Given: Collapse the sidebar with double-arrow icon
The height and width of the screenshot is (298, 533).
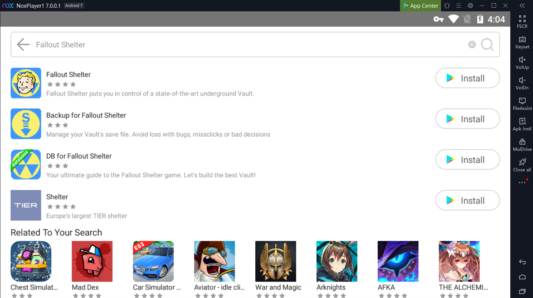Looking at the screenshot, I should [x=522, y=5].
